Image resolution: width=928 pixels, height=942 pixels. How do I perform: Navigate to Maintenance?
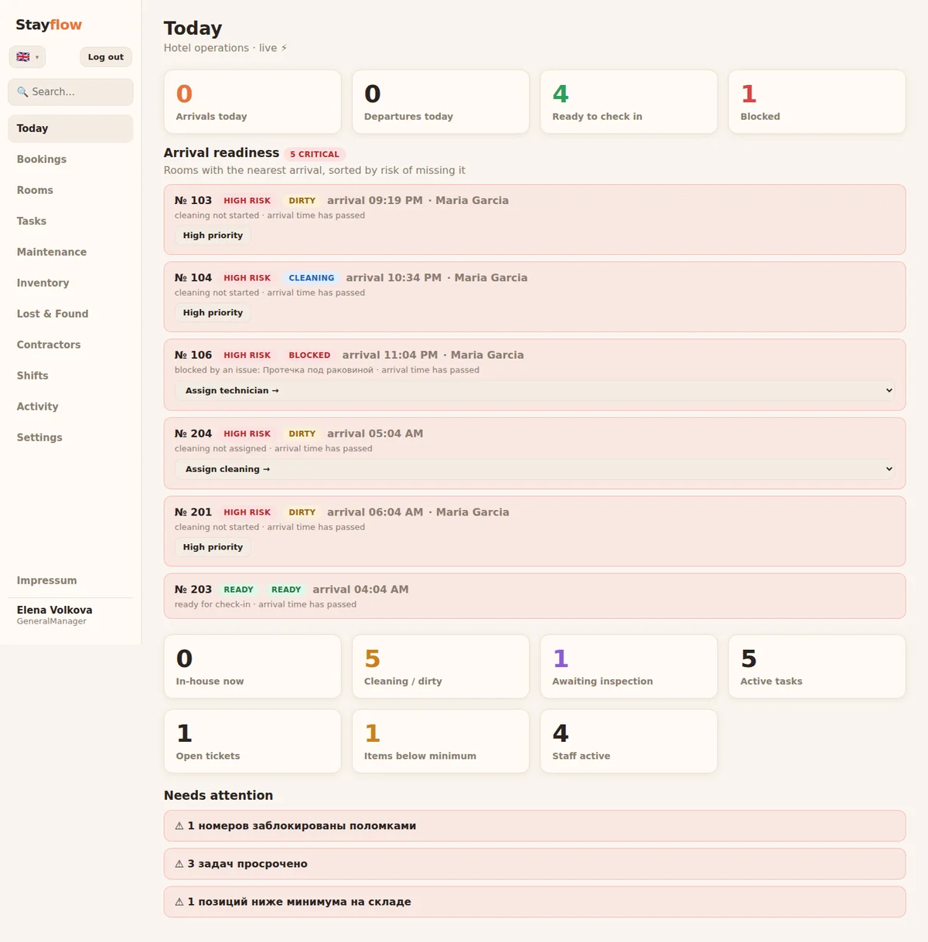click(x=70, y=252)
